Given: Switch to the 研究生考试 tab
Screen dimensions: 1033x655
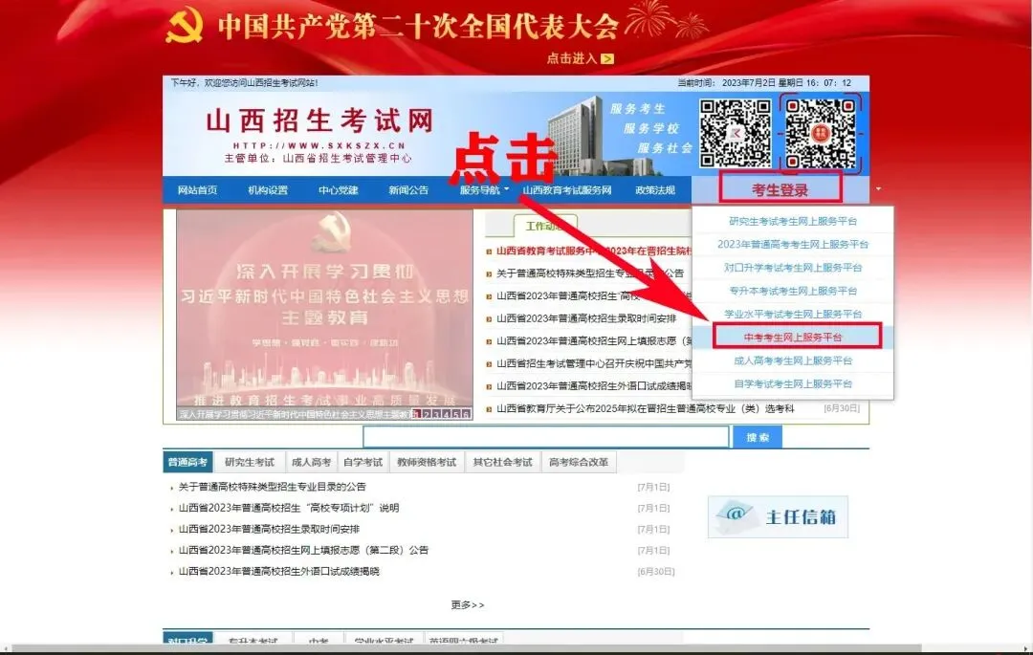Looking at the screenshot, I should [250, 462].
